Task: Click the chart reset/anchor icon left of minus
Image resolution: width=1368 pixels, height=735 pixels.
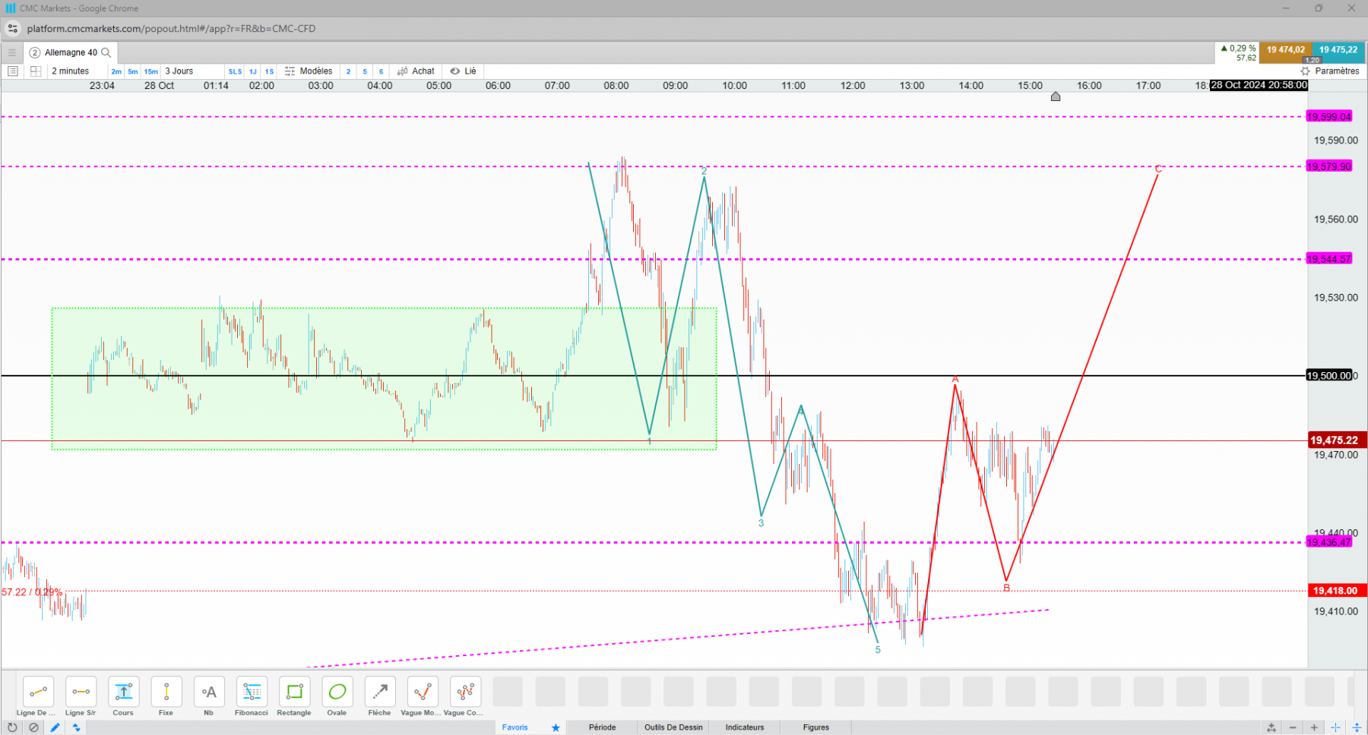Action: coord(1271,727)
